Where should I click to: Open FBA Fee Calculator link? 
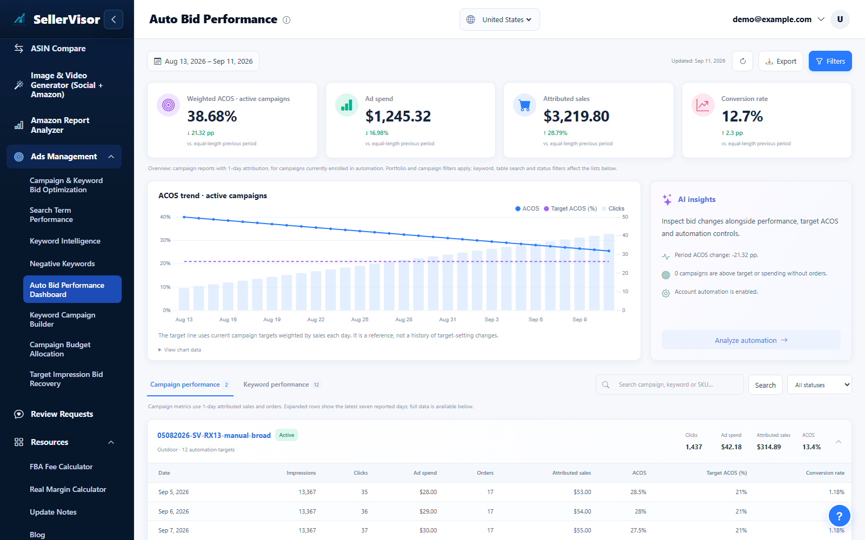coord(61,467)
